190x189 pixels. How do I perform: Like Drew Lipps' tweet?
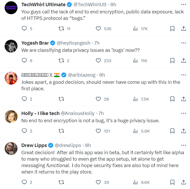[98, 182]
